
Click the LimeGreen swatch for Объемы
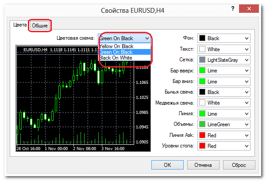click(202, 124)
